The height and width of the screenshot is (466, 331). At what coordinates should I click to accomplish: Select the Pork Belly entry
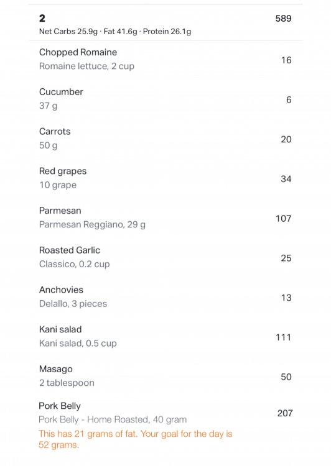[165, 425]
